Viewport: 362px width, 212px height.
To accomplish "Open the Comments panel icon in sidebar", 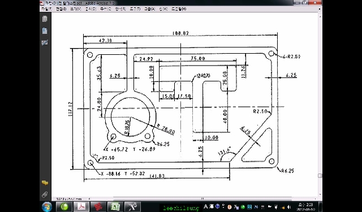I will click(45, 183).
